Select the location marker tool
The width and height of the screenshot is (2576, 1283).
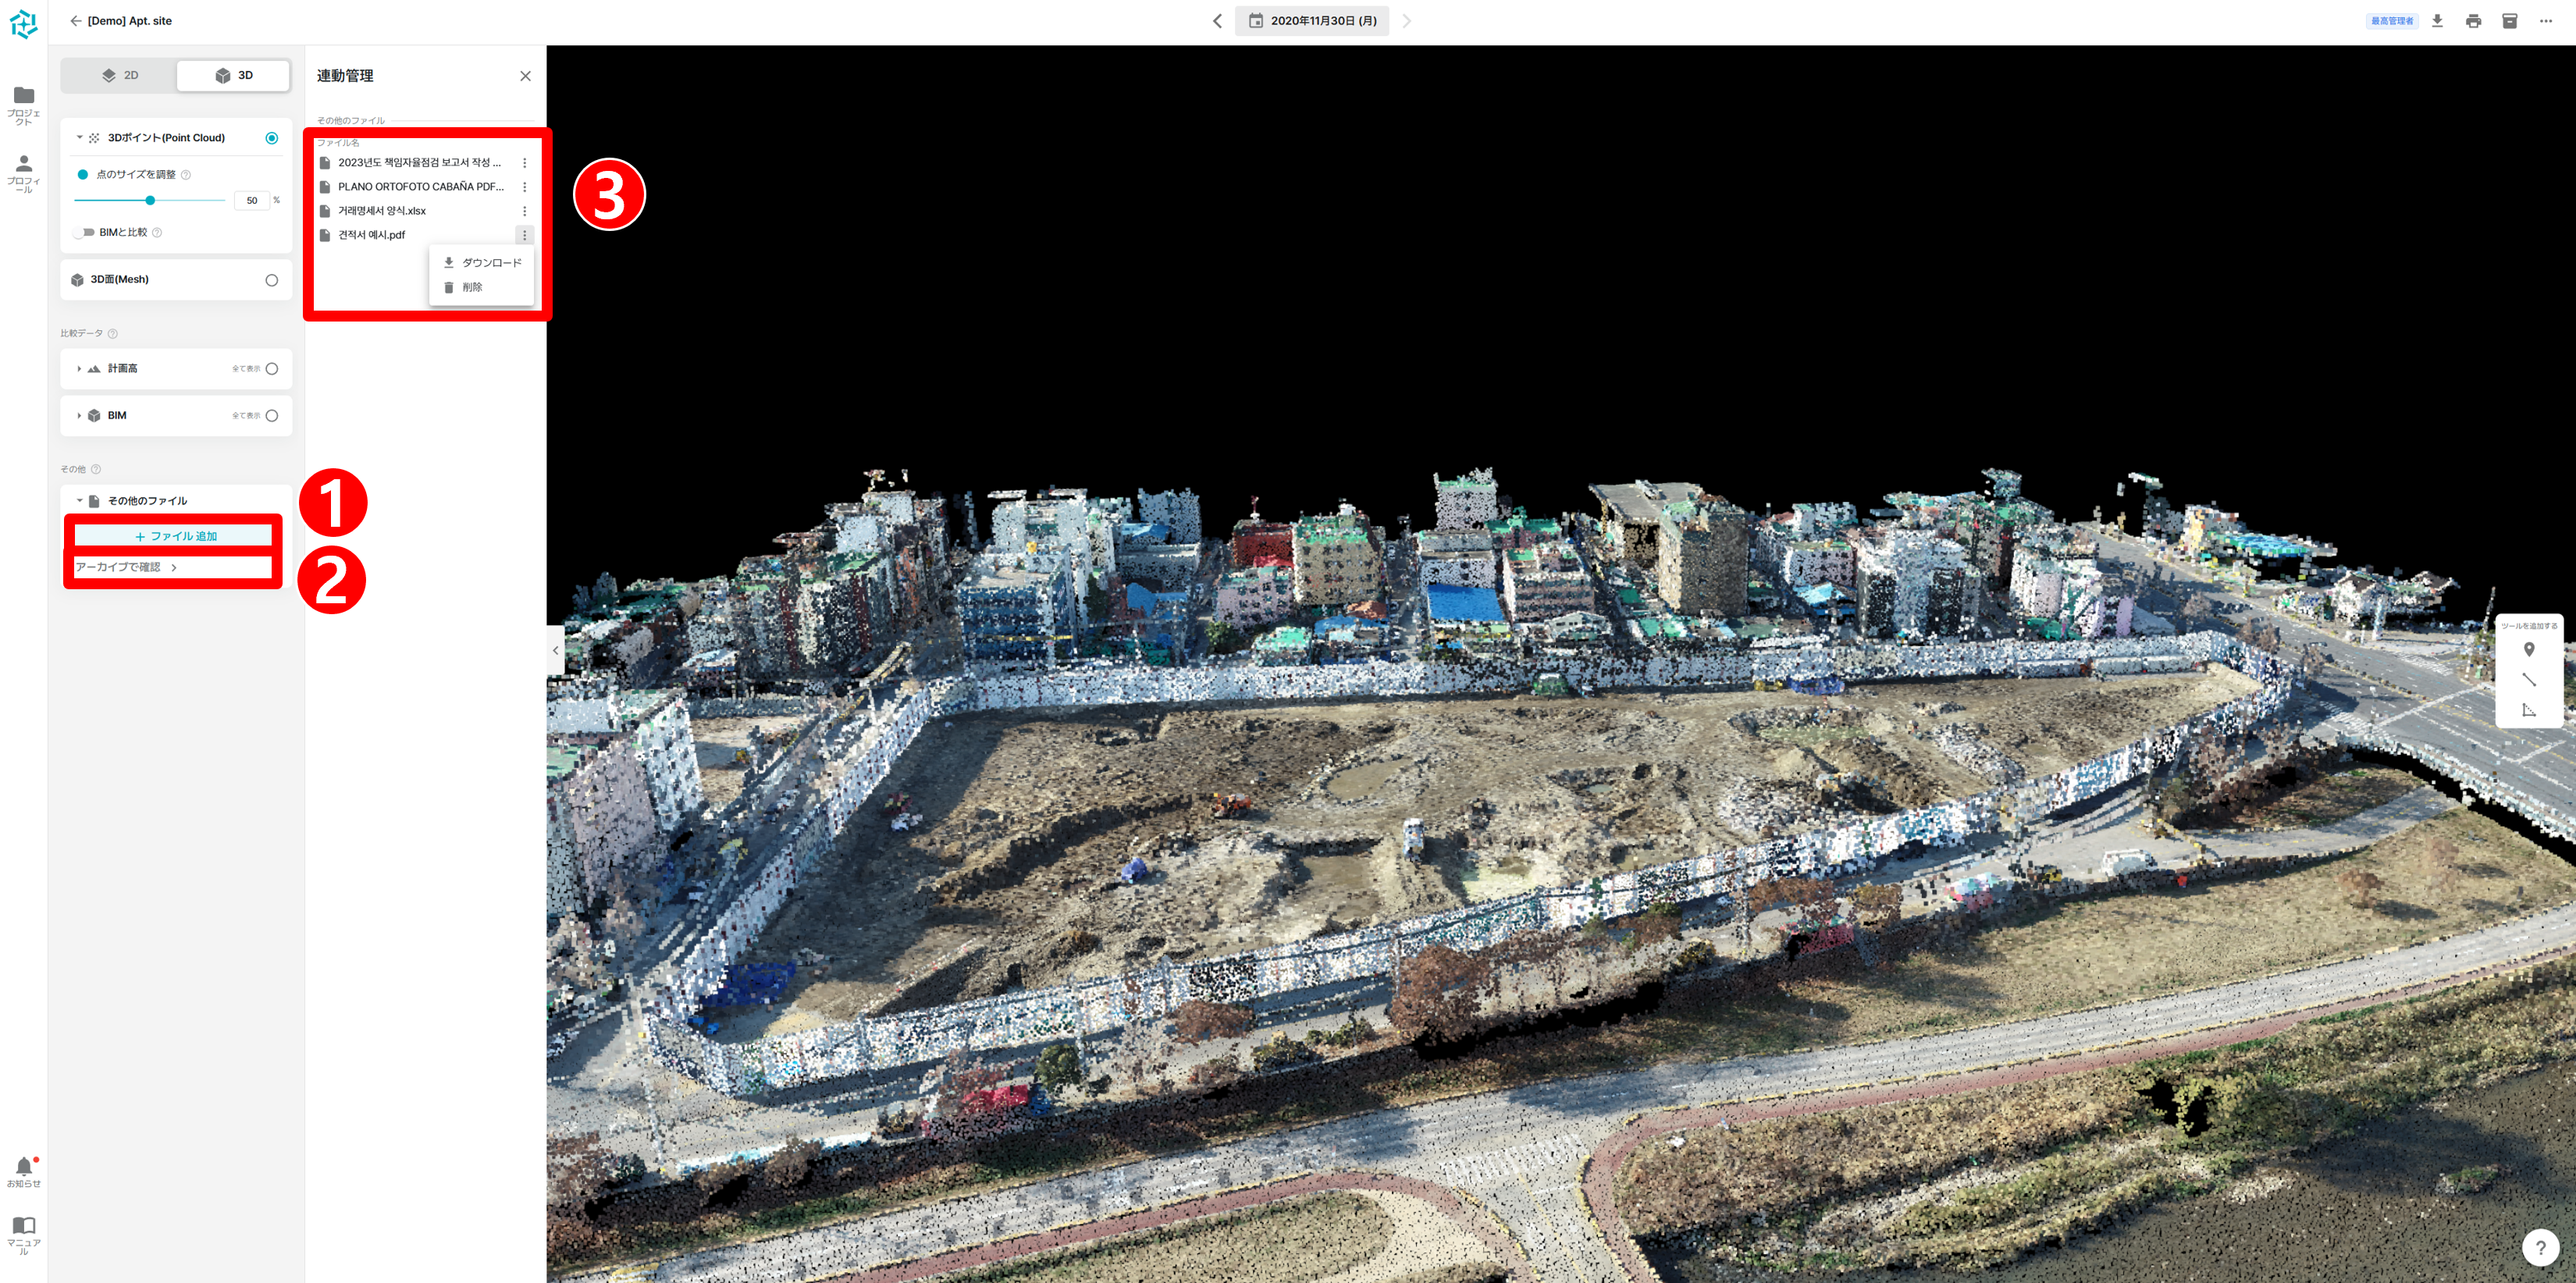tap(2529, 650)
